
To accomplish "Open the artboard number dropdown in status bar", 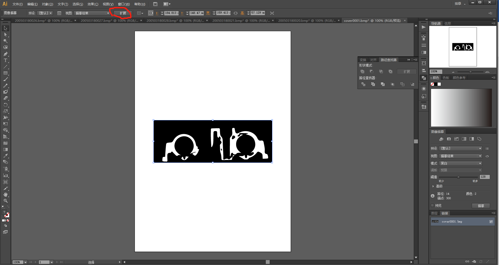I will click(52, 262).
